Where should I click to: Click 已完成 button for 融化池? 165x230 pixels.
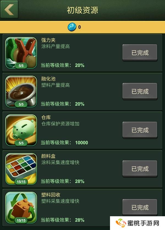point(140,91)
